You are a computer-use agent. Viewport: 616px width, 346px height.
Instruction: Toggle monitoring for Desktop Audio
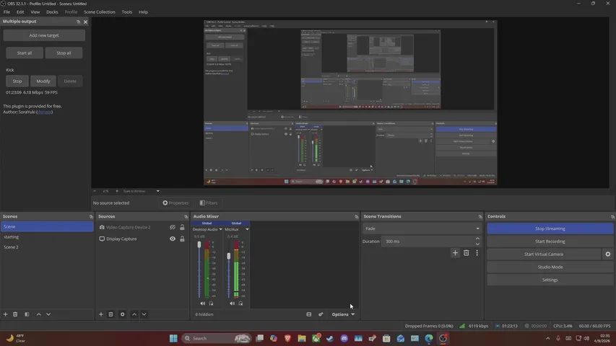[x=211, y=303]
